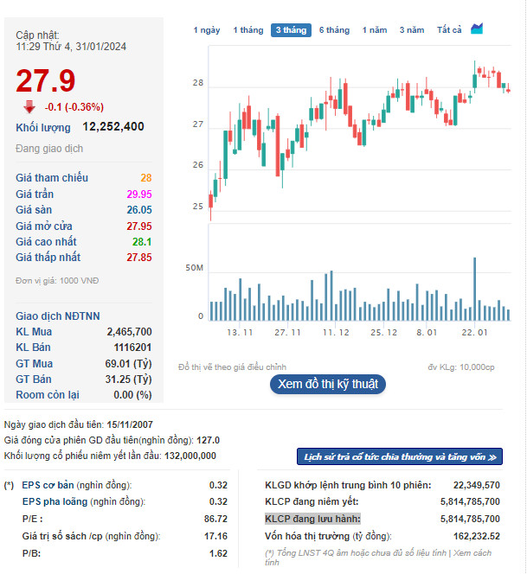The height and width of the screenshot is (574, 527).
Task: Open Xem đồ thị kỹ thuật chart
Action: point(328,384)
